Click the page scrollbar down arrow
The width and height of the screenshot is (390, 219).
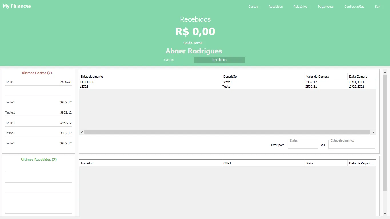point(385,214)
